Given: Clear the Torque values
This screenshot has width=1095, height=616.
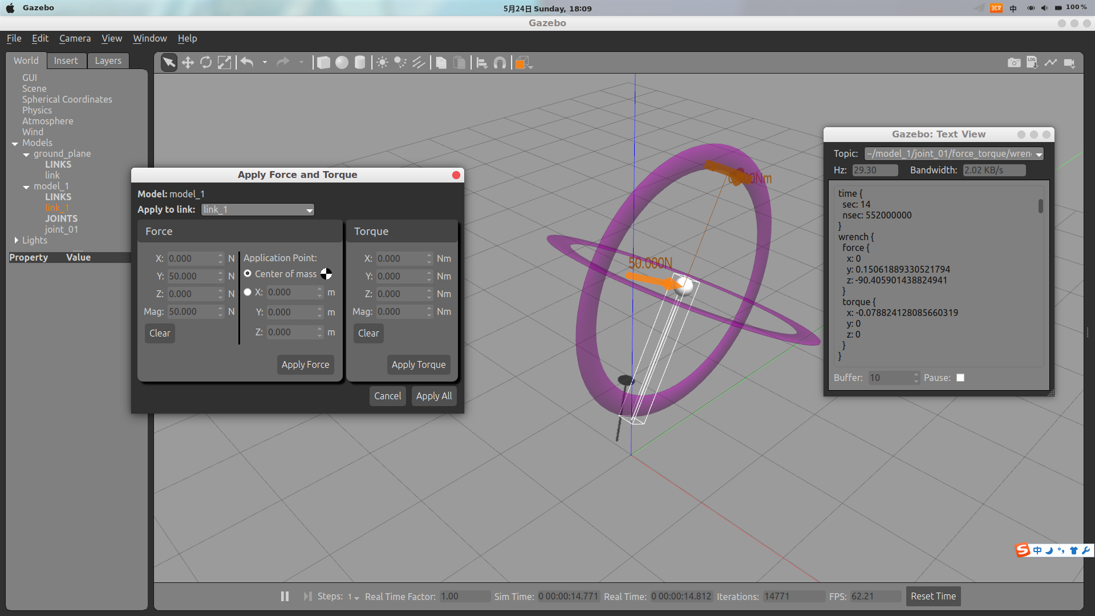Looking at the screenshot, I should [368, 333].
